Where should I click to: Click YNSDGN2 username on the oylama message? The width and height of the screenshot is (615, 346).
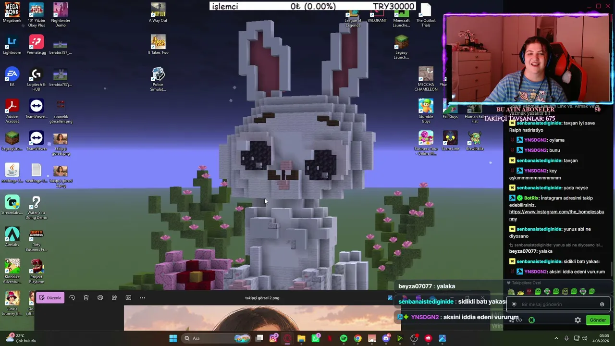[x=535, y=140]
